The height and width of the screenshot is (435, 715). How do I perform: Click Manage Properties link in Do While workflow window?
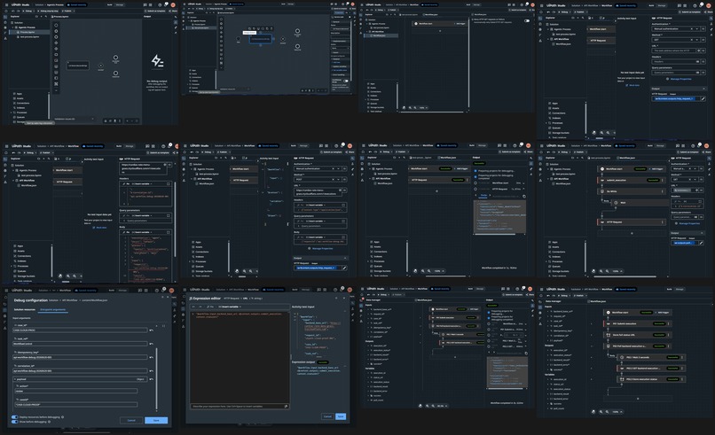pos(687,223)
